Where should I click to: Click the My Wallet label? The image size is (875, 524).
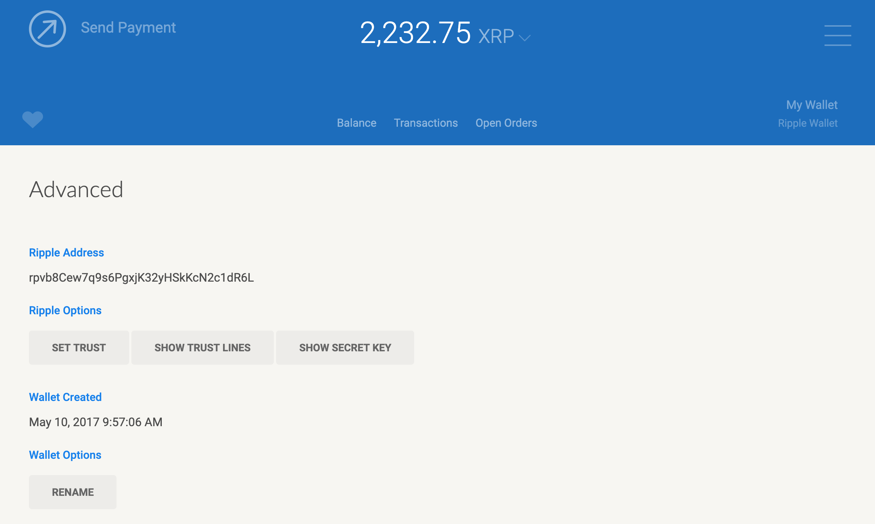tap(812, 105)
